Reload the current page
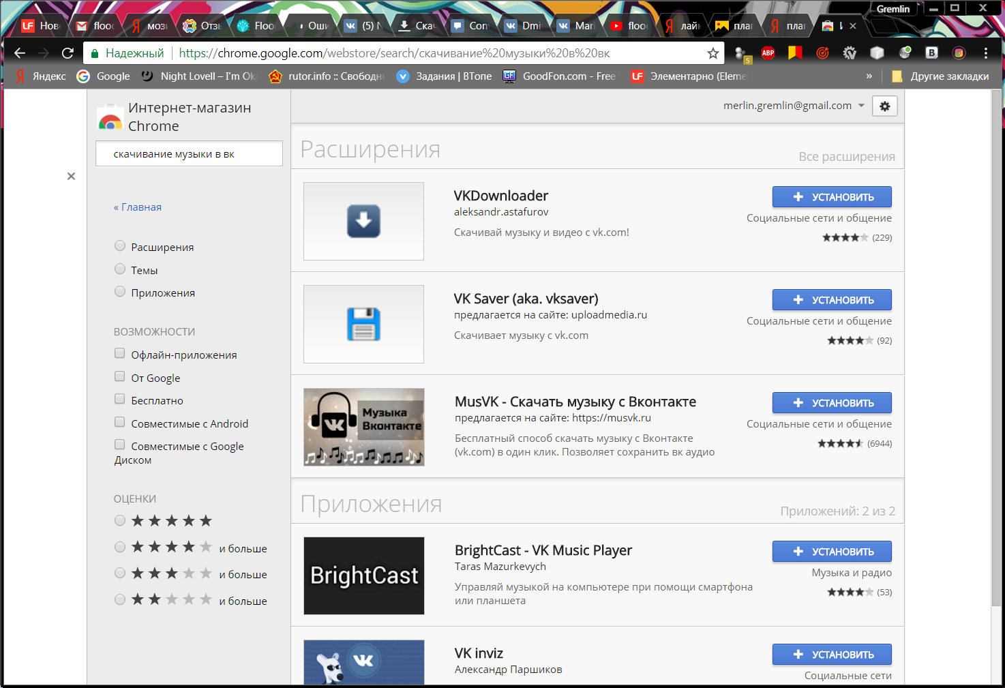1005x688 pixels. click(67, 53)
